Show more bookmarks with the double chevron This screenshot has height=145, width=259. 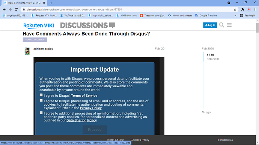click(235, 15)
